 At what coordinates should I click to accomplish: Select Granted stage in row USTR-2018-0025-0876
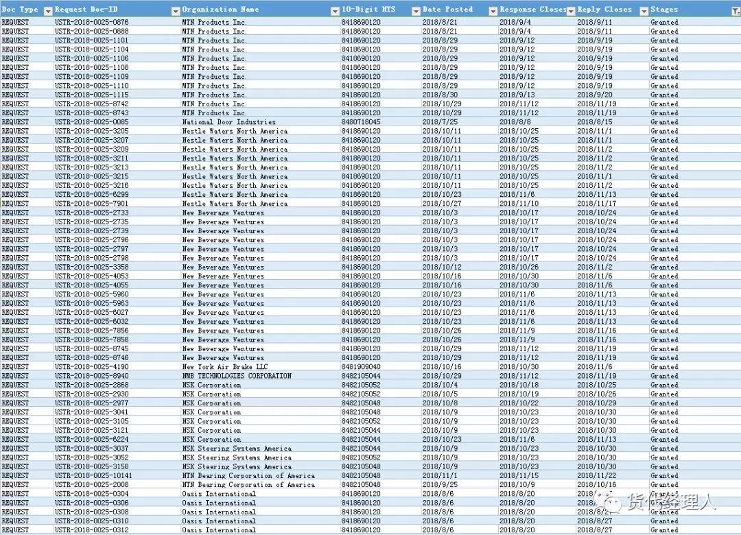pos(664,22)
